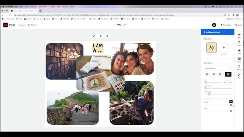Click the undo arrow
This screenshot has height=137, width=244.
119,25
